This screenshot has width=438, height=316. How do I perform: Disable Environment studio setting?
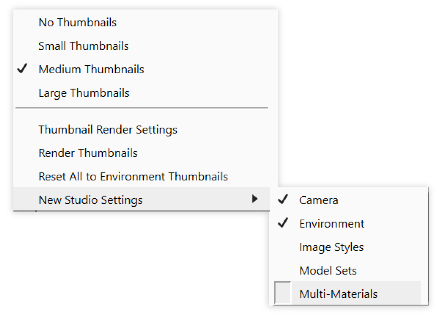331,224
